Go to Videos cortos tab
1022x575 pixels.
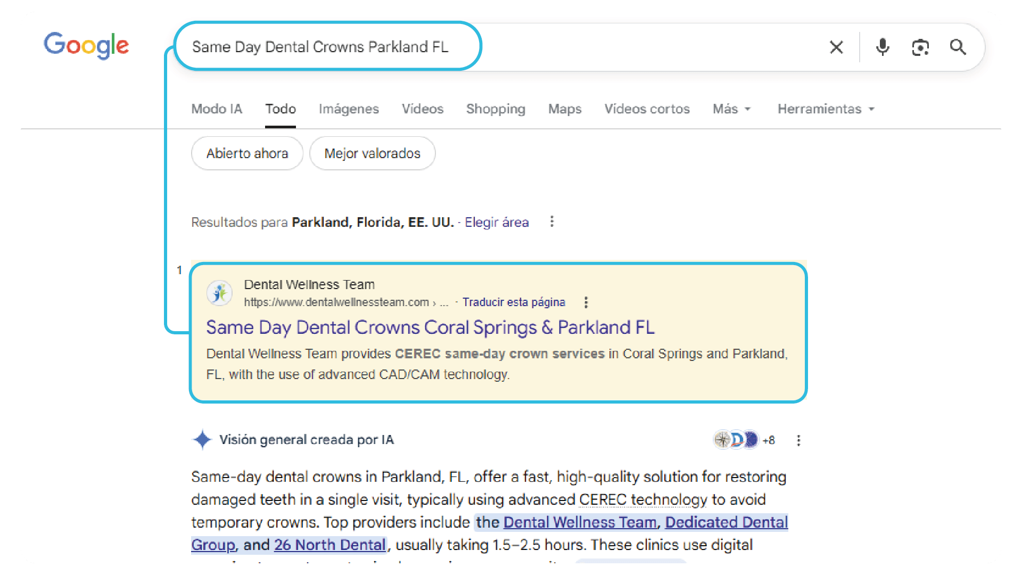pyautogui.click(x=647, y=109)
